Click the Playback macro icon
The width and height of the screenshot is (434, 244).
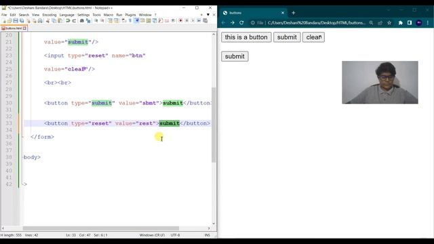pyautogui.click(x=193, y=21)
